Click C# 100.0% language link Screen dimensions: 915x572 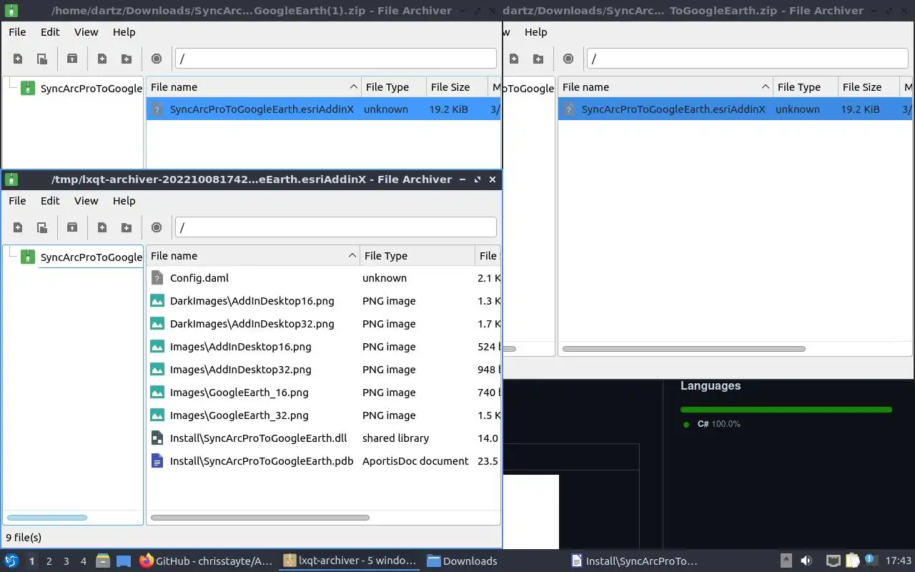(x=719, y=424)
